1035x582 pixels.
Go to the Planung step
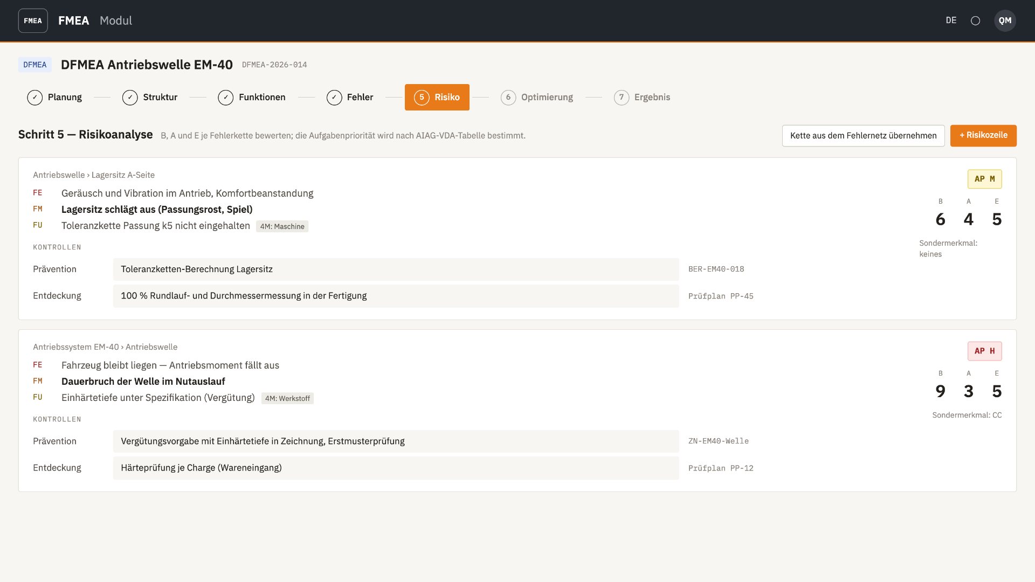[54, 98]
